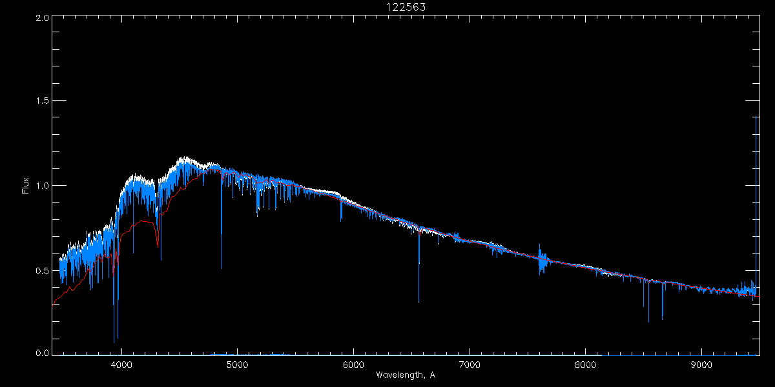Click the 4000 wavelength tick label
775x387 pixels.
(x=121, y=363)
